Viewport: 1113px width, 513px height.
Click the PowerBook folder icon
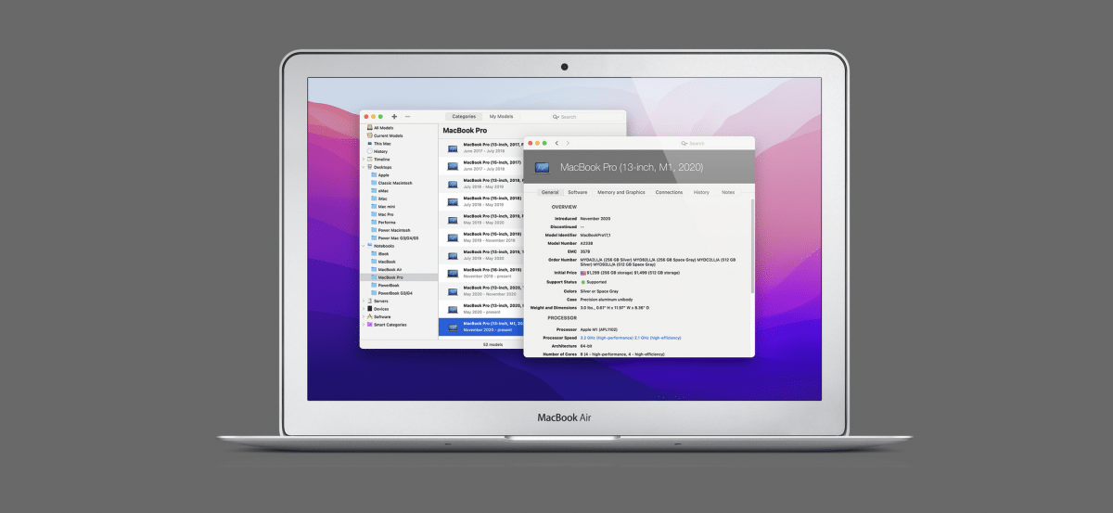[374, 286]
